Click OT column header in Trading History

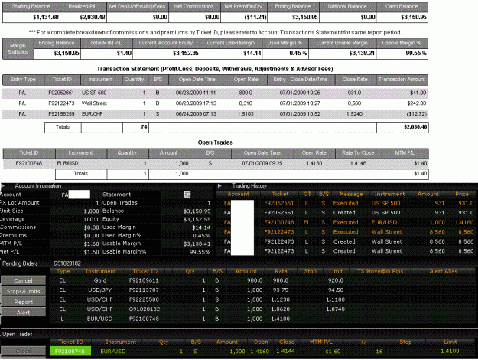point(307,194)
